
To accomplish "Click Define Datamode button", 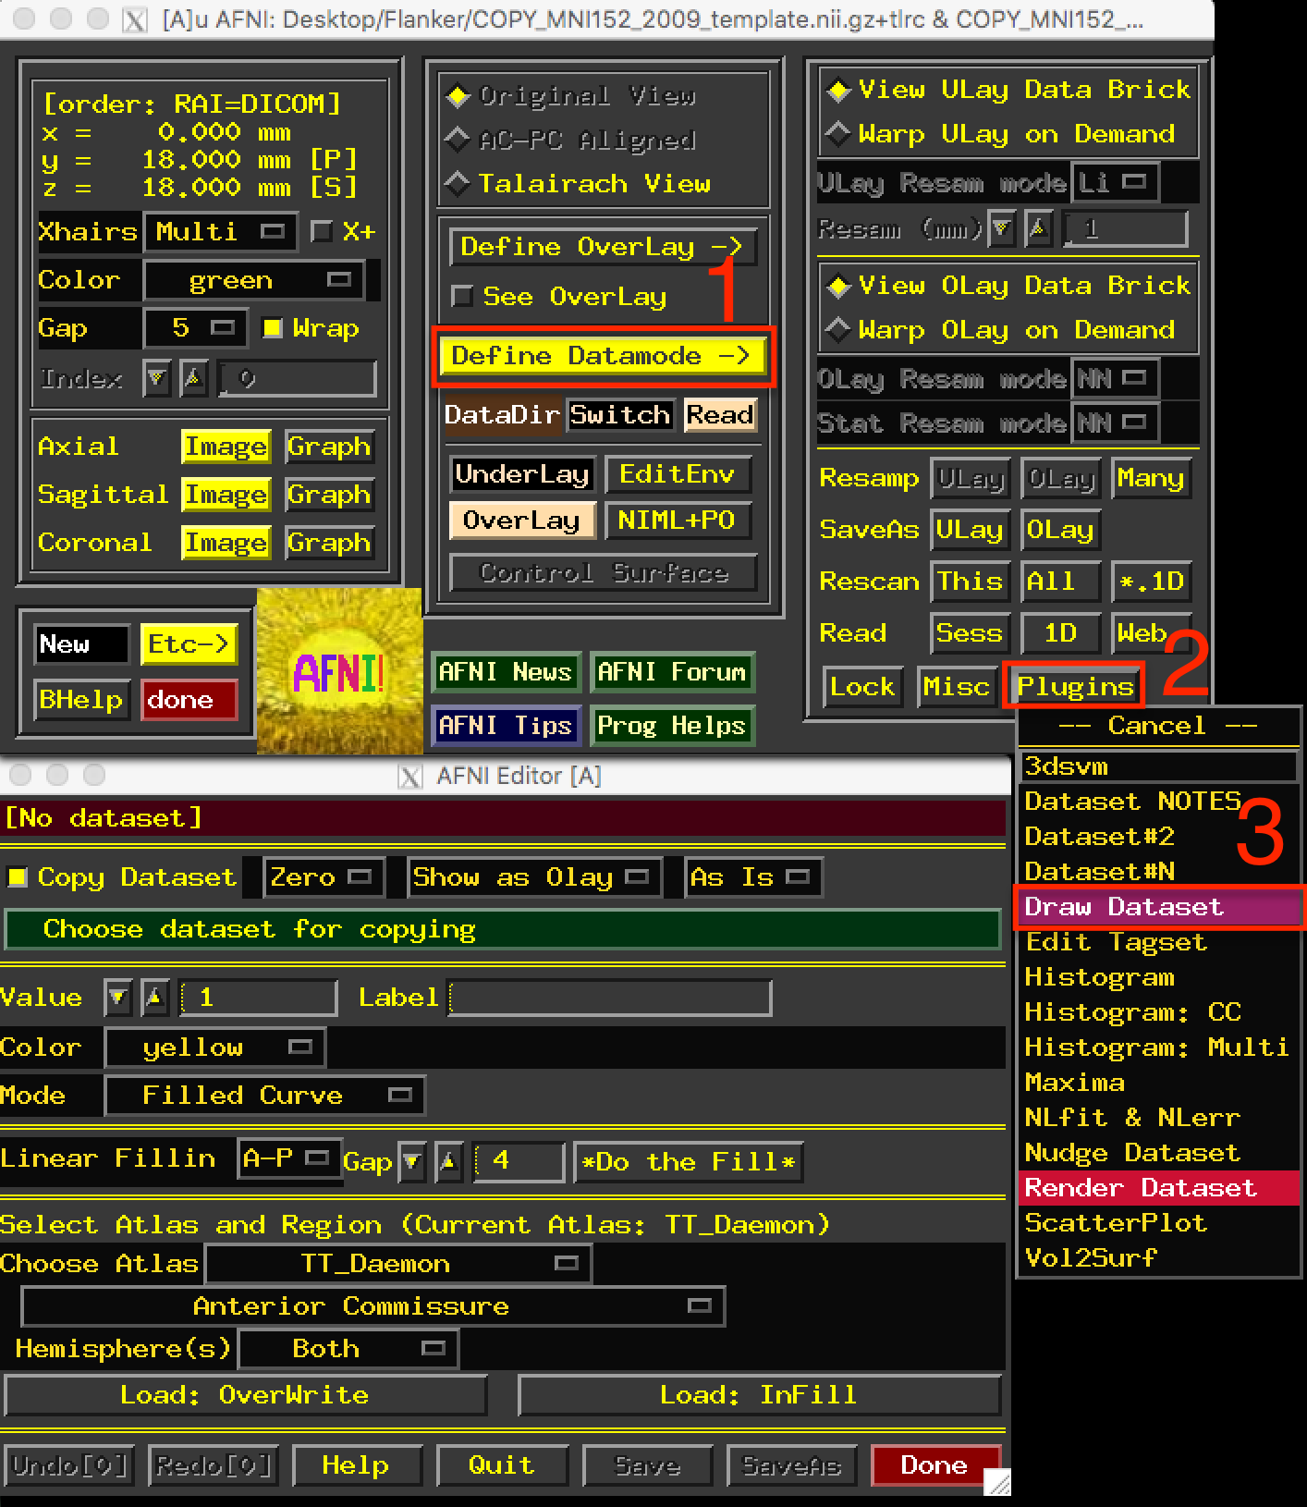I will [x=604, y=356].
